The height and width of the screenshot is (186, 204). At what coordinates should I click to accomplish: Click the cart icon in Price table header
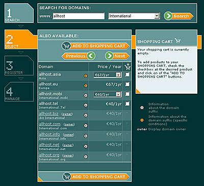(x=127, y=66)
